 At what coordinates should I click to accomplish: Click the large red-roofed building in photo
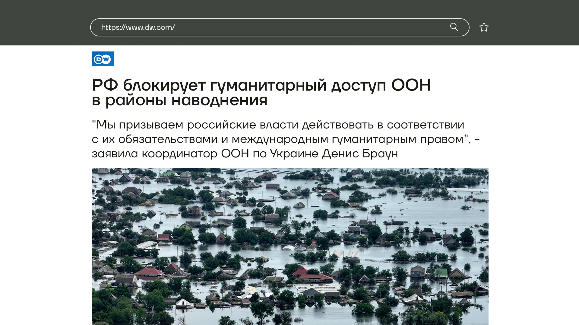point(315,277)
